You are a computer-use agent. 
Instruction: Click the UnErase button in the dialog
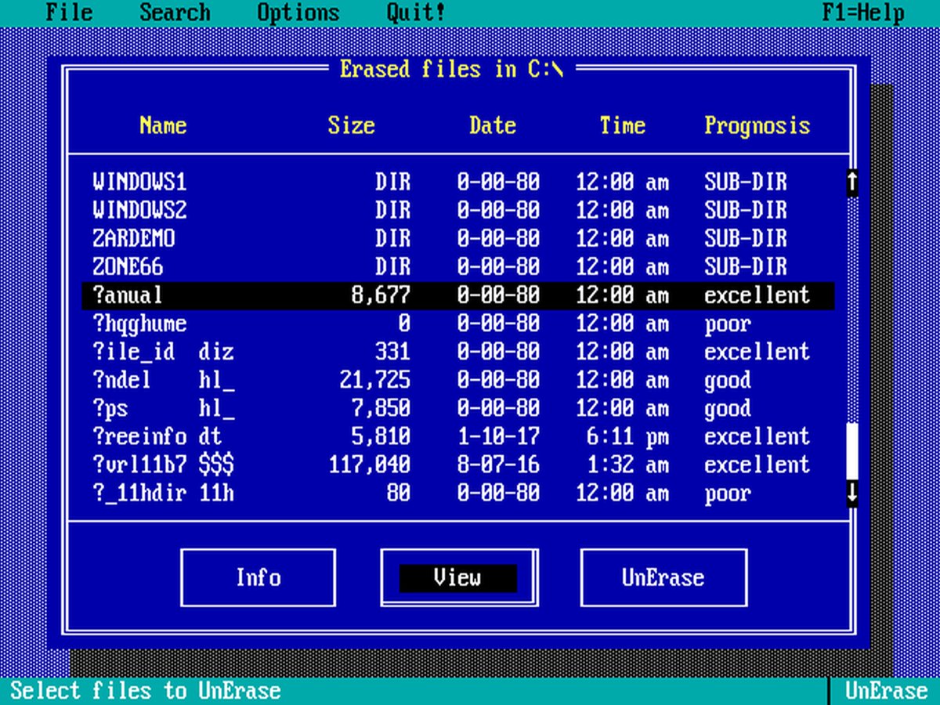click(663, 577)
